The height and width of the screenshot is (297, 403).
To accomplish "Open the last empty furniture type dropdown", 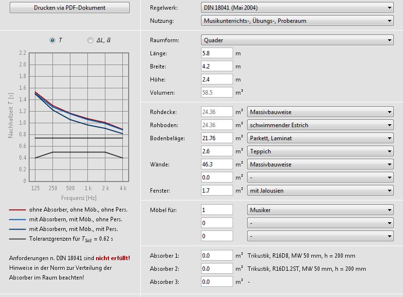I will pyautogui.click(x=320, y=236).
